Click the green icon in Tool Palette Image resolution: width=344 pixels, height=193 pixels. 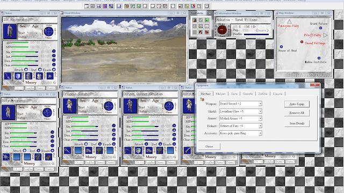[x=206, y=20]
